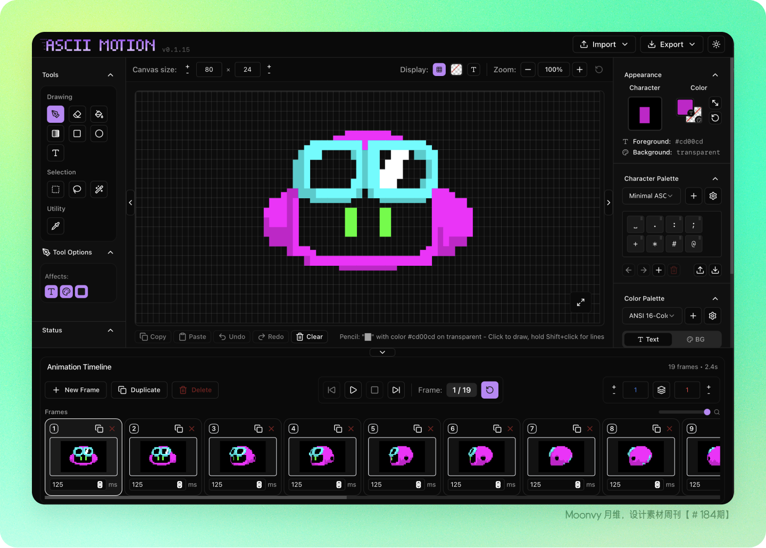The height and width of the screenshot is (548, 766).
Task: Open the Minimal ASCII palette dropdown
Action: (x=652, y=196)
